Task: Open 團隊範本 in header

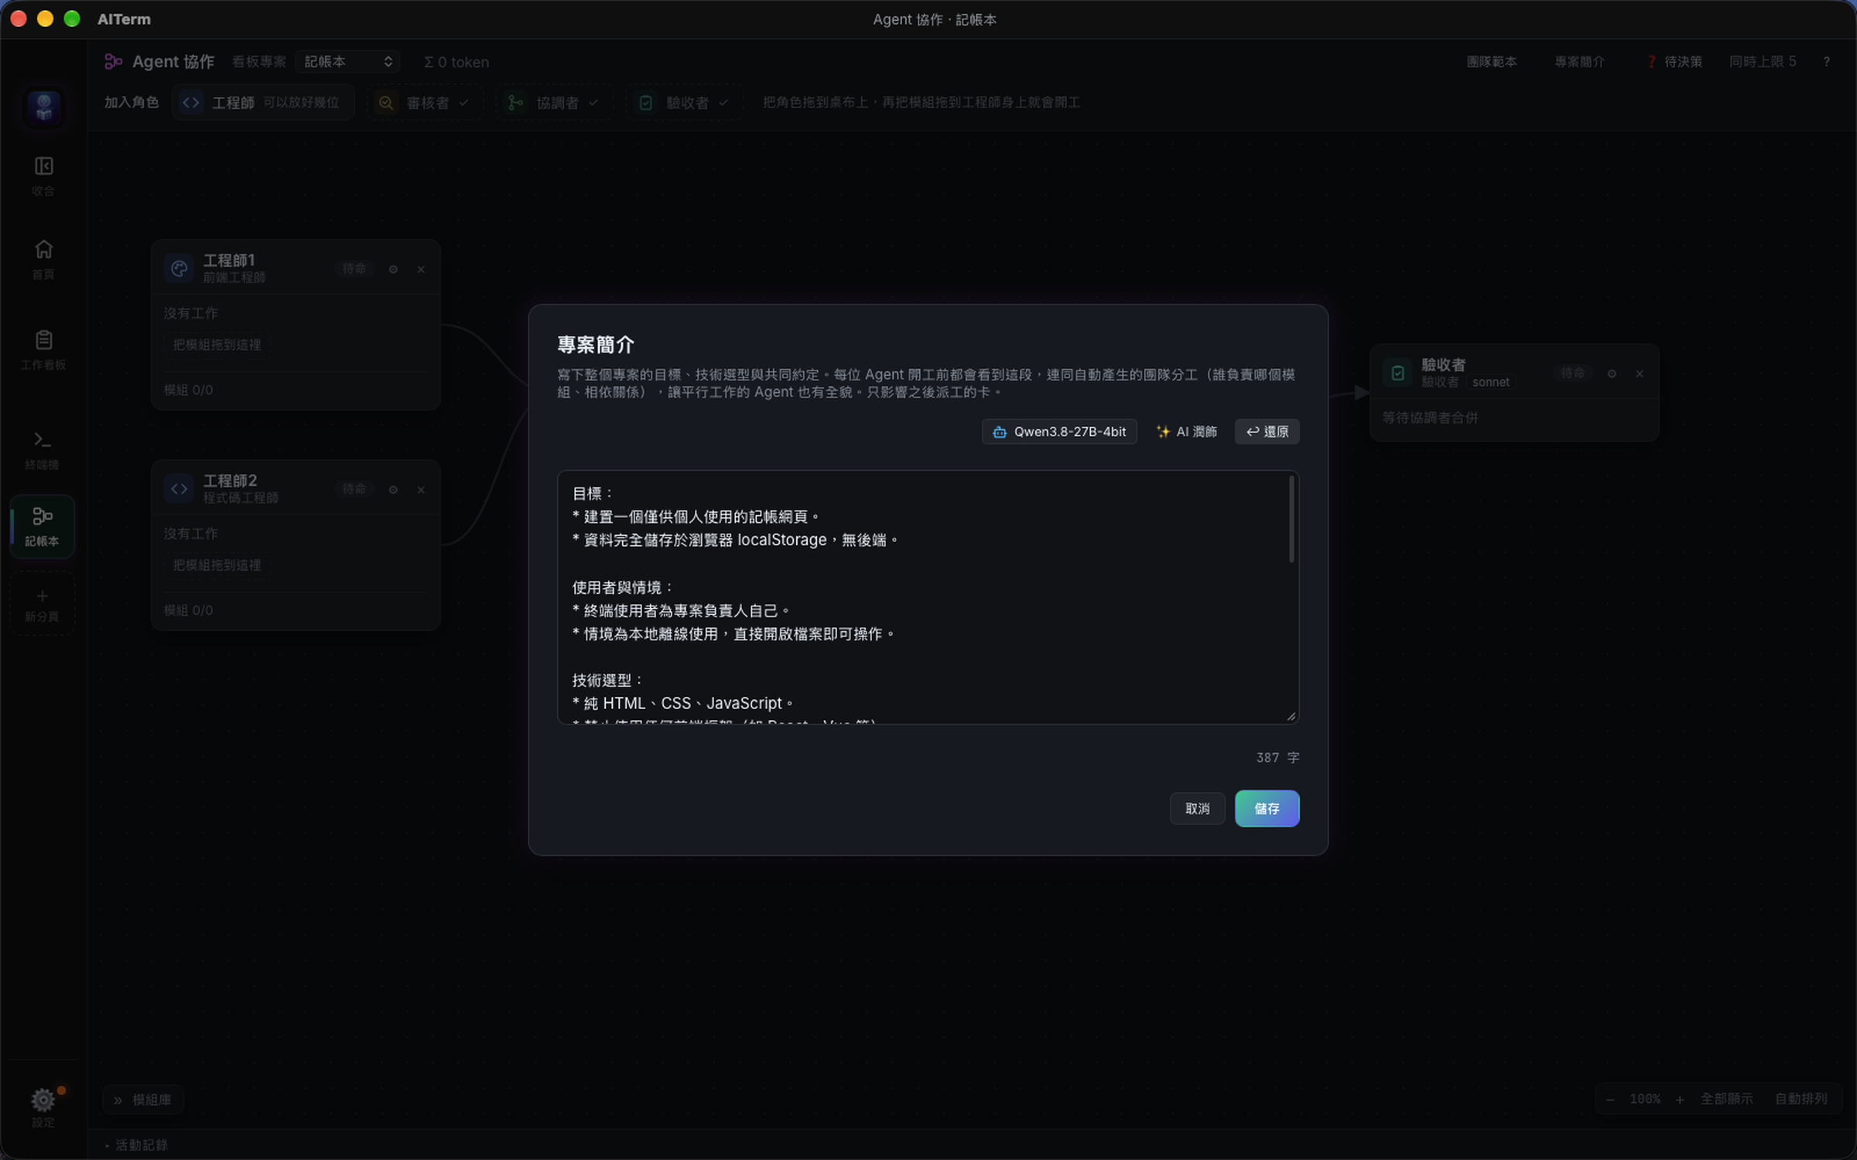Action: point(1492,62)
